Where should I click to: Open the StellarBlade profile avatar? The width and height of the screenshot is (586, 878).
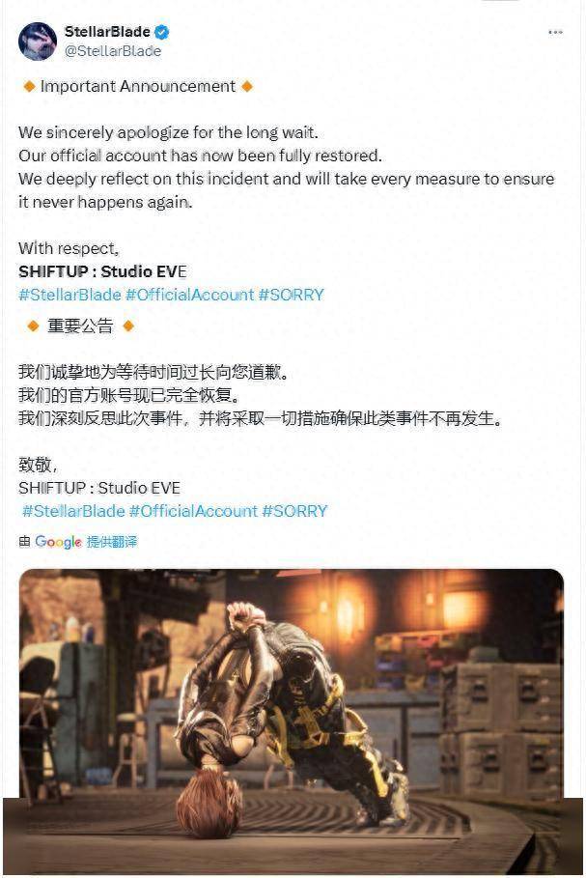coord(38,42)
